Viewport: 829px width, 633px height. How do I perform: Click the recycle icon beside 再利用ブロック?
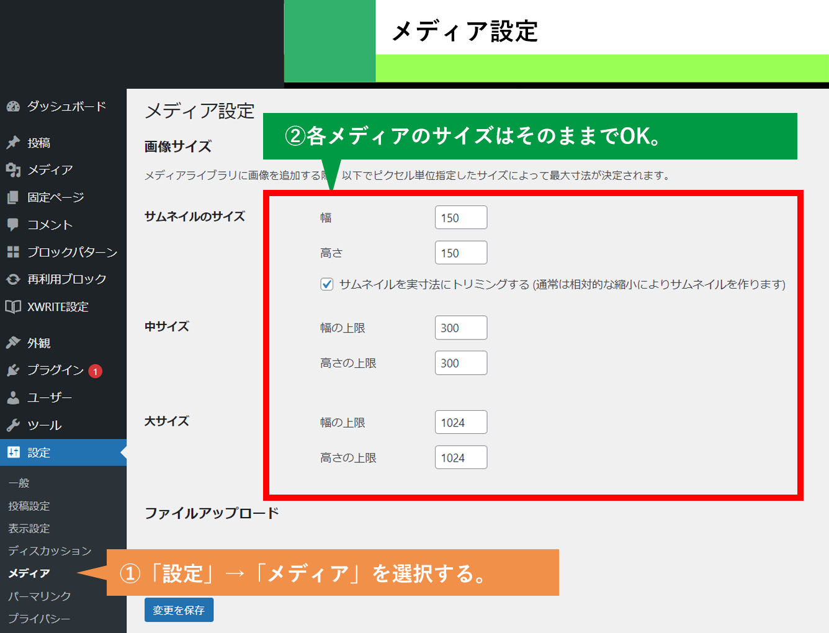pos(13,279)
